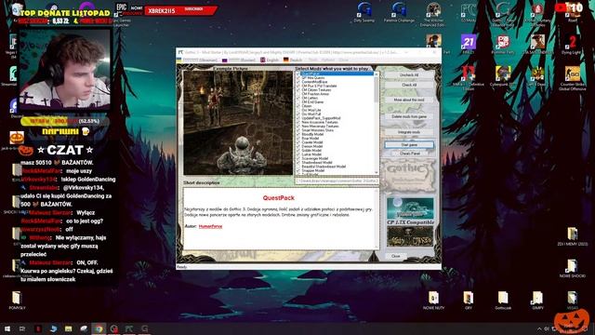Open the Mafia Definitive Edition desktop shortcut
Image resolution: width=595 pixels, height=335 pixels.
click(469, 78)
